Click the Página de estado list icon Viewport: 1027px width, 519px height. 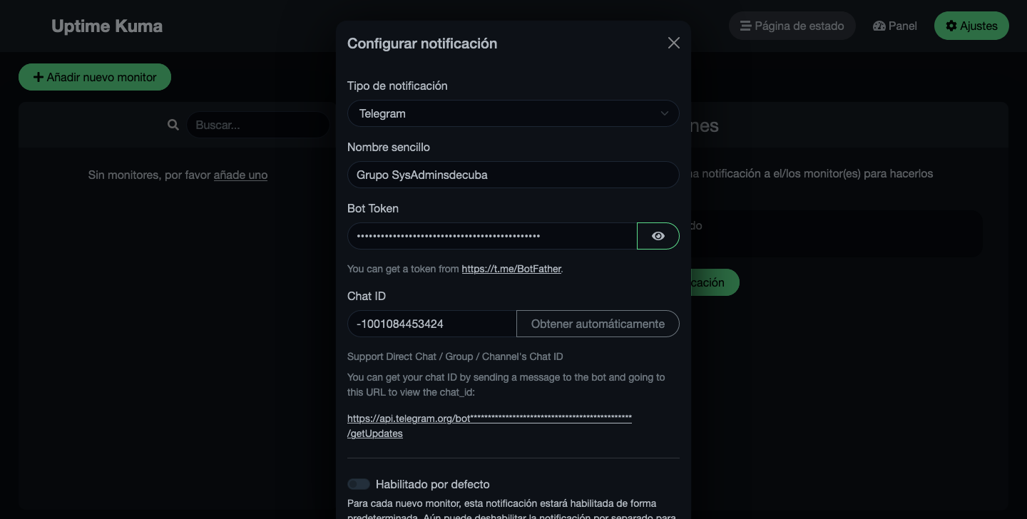click(745, 26)
